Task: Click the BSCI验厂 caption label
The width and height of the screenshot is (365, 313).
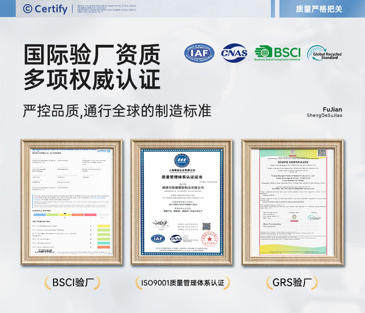Action: (73, 283)
